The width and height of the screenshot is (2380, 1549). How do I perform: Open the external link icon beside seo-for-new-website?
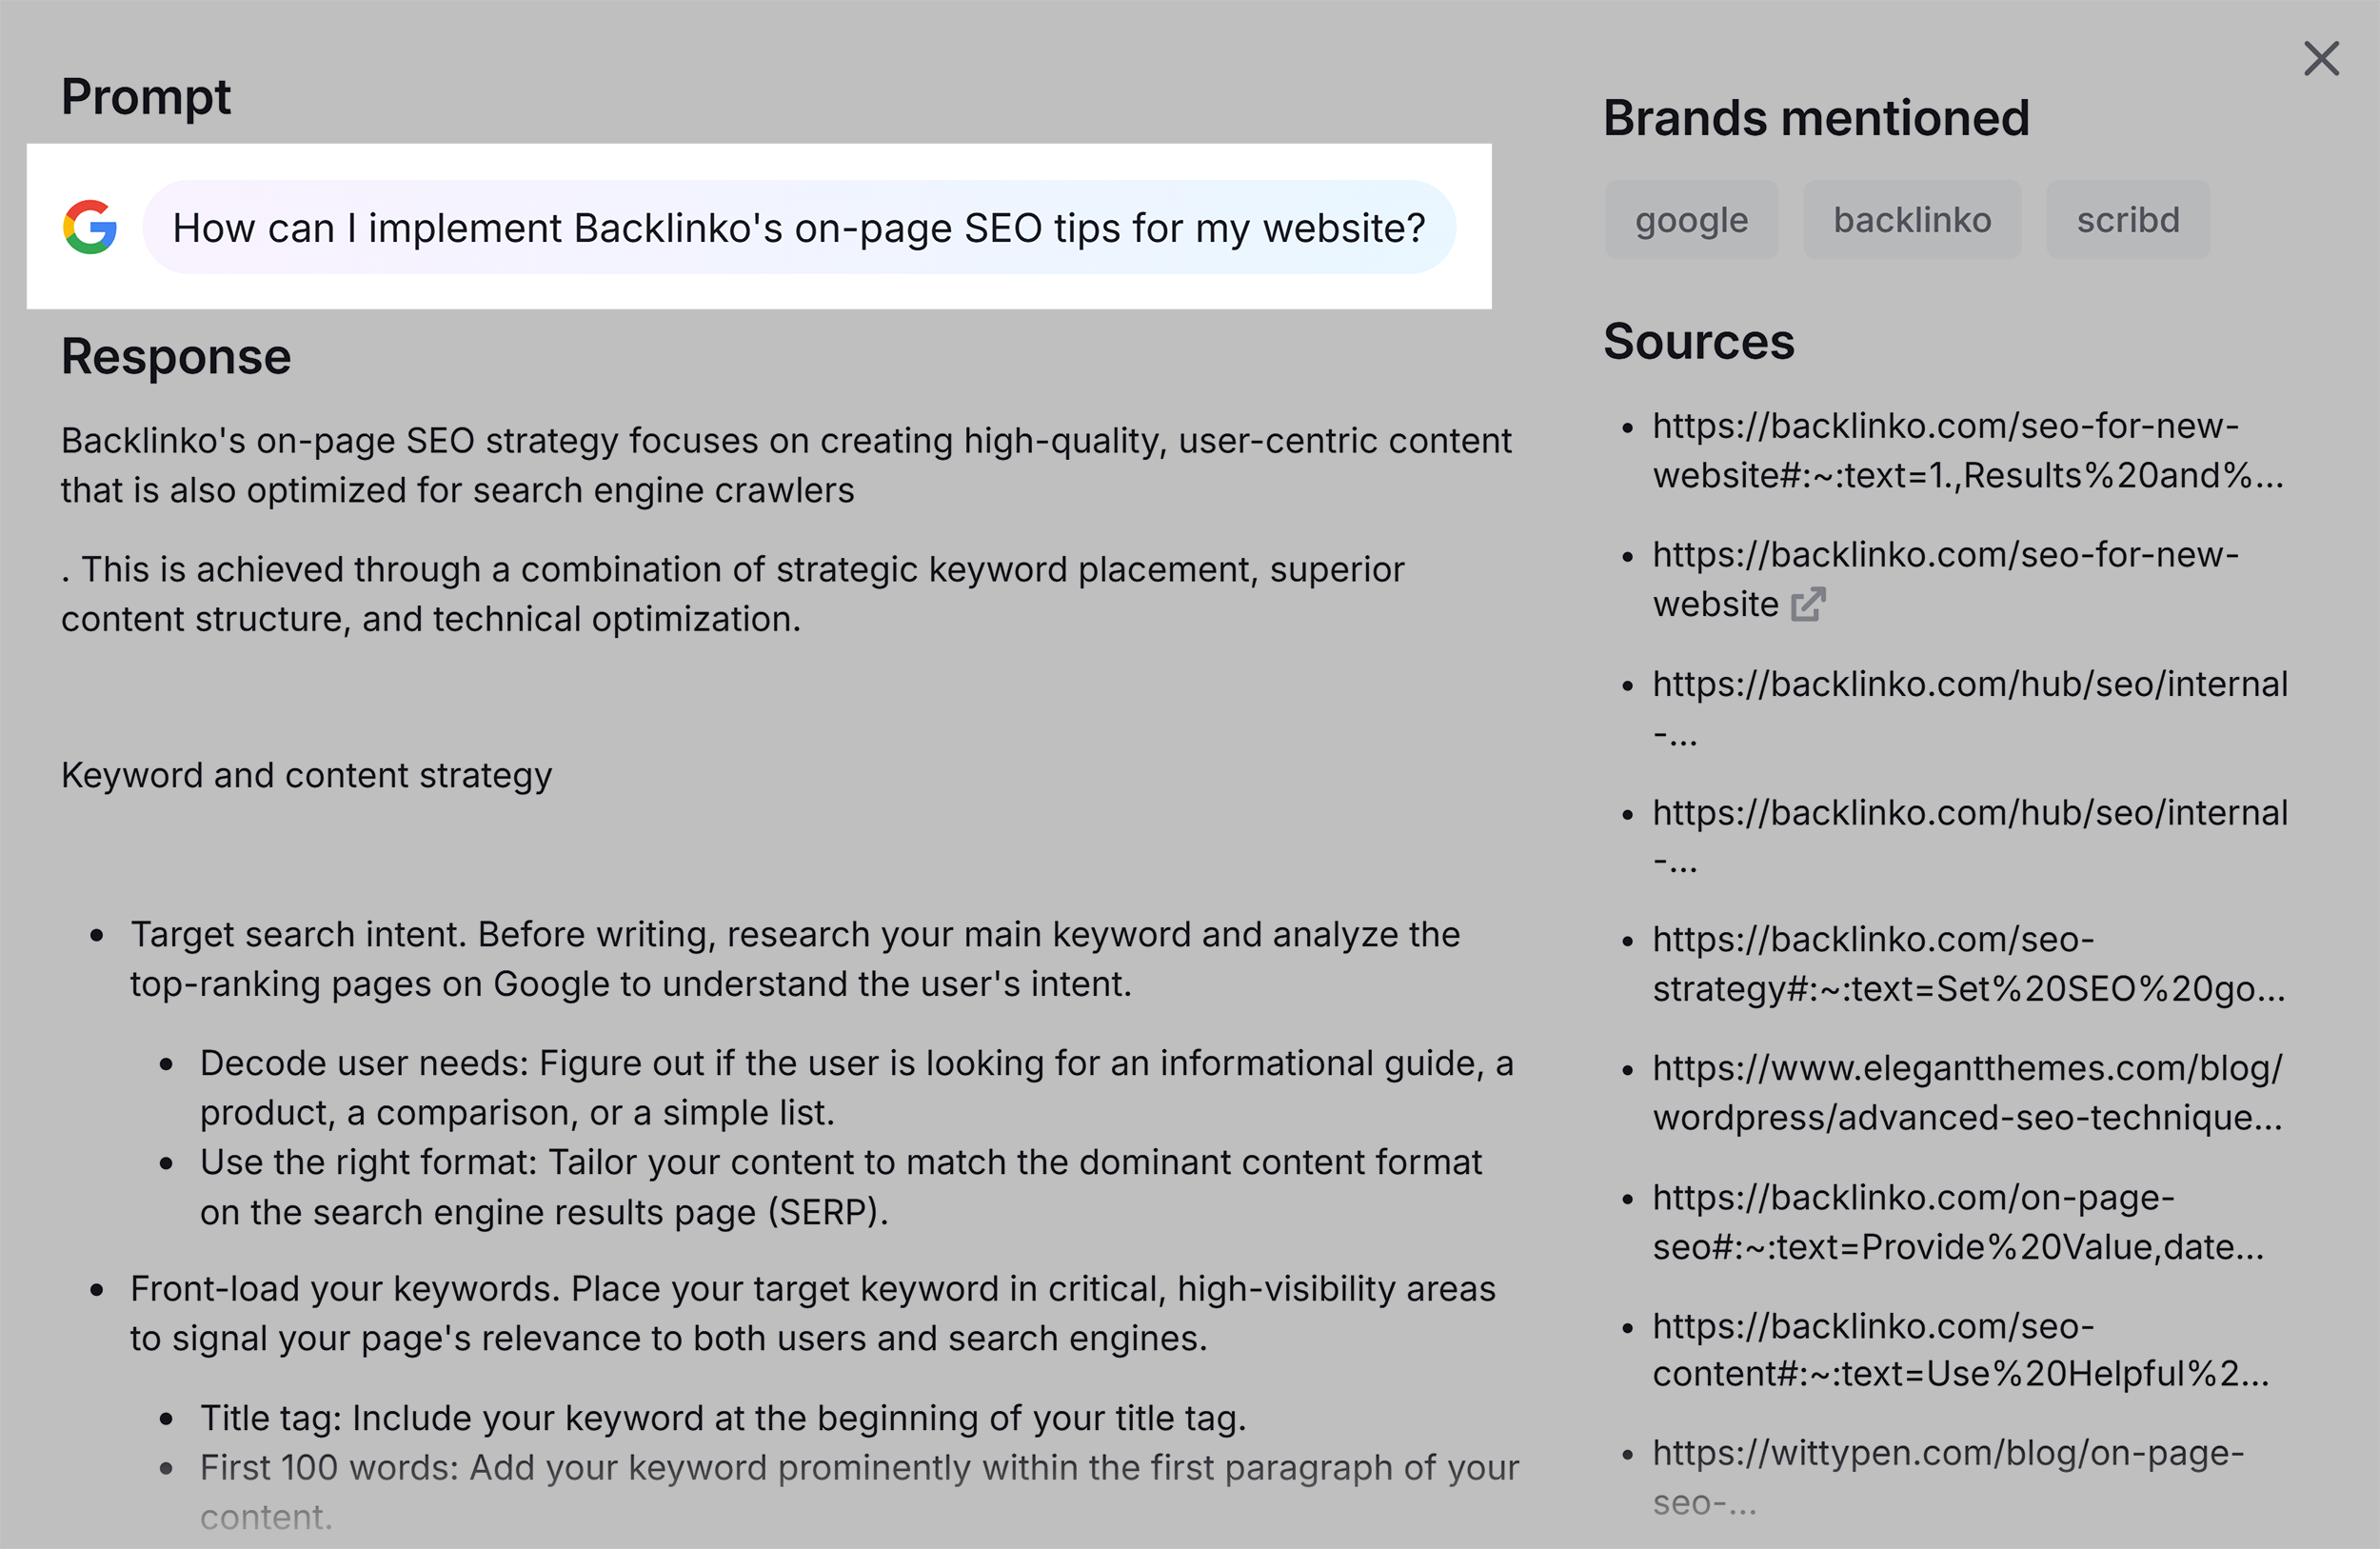(x=1808, y=604)
